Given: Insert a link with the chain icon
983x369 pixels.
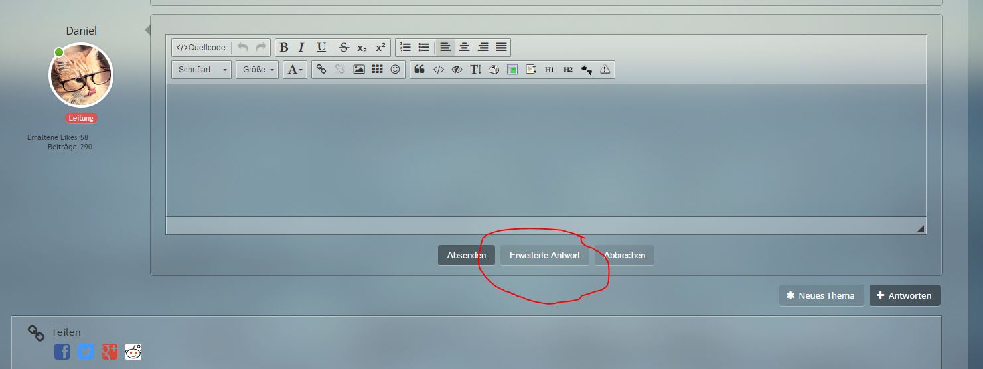Looking at the screenshot, I should pos(321,69).
